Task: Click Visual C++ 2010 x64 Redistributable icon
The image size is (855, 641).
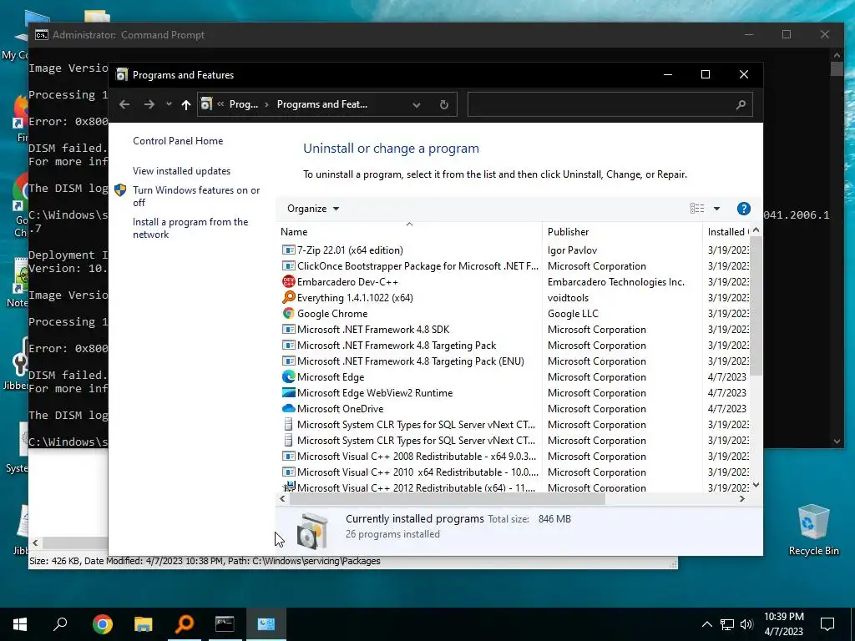Action: coord(288,472)
